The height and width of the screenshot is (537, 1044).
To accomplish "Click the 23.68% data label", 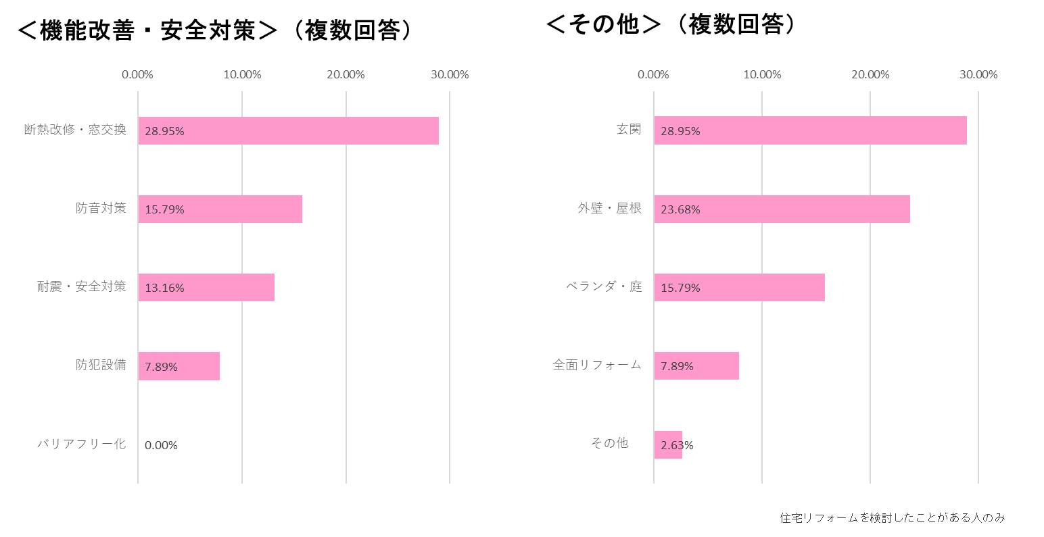I will point(680,209).
